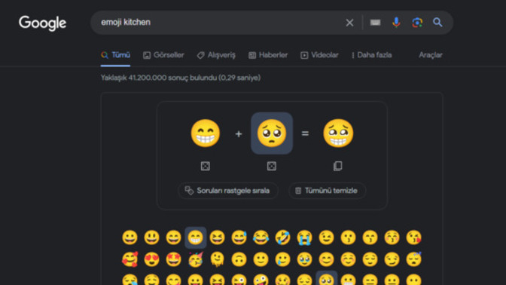Pick the face holding back tears emoji

point(304,259)
